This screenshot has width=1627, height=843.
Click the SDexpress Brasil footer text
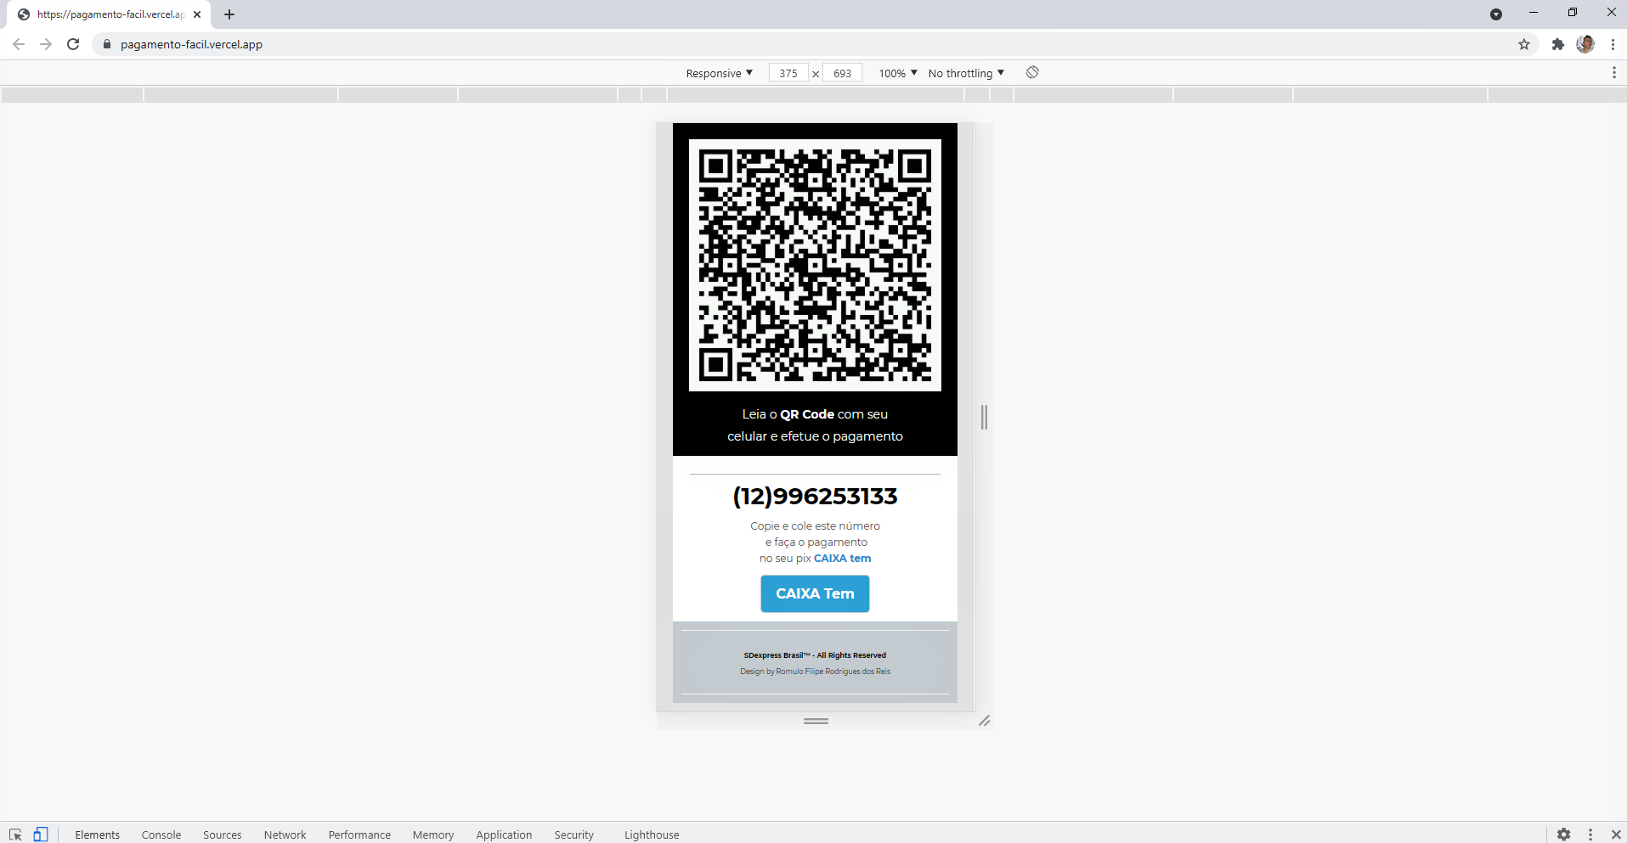click(815, 655)
